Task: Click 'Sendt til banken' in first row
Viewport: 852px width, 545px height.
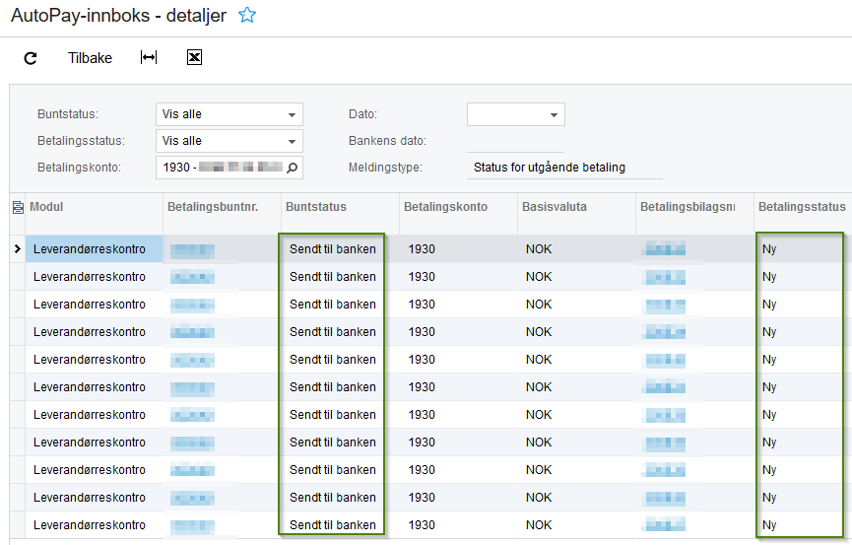Action: (x=333, y=249)
